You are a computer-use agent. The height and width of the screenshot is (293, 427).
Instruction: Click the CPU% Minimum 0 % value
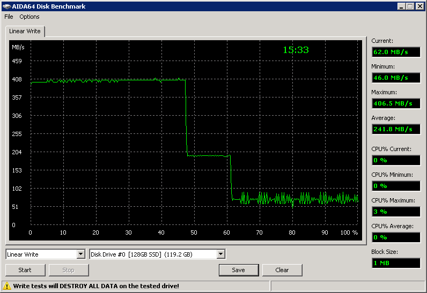[x=396, y=186]
